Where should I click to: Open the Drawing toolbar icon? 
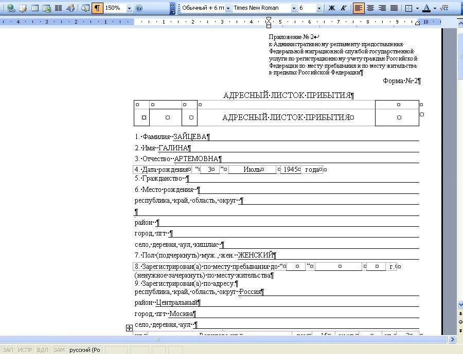[x=70, y=8]
